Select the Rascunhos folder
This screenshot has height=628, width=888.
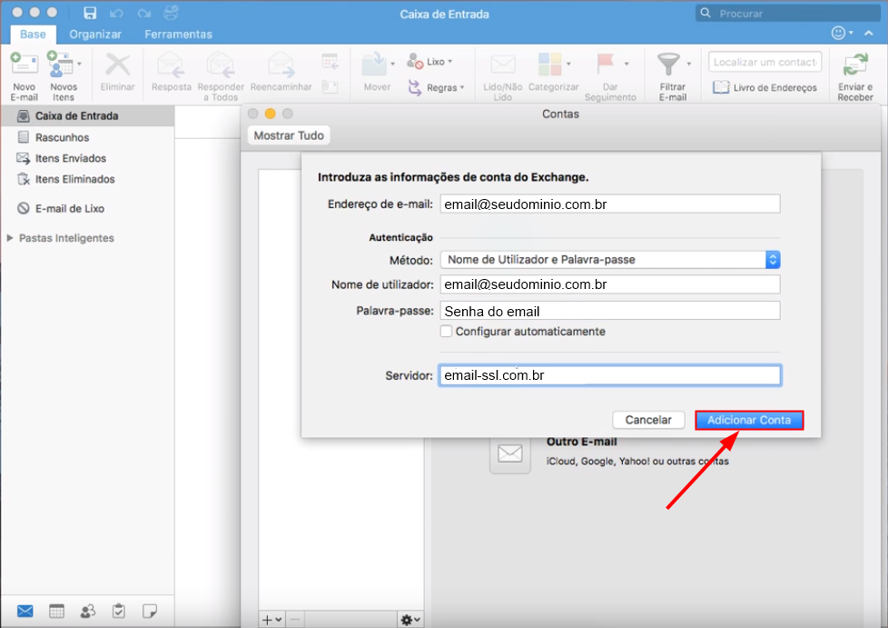(x=87, y=137)
